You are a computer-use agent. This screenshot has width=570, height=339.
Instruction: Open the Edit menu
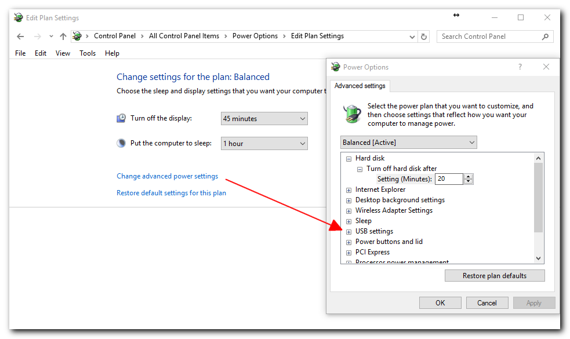coord(41,53)
